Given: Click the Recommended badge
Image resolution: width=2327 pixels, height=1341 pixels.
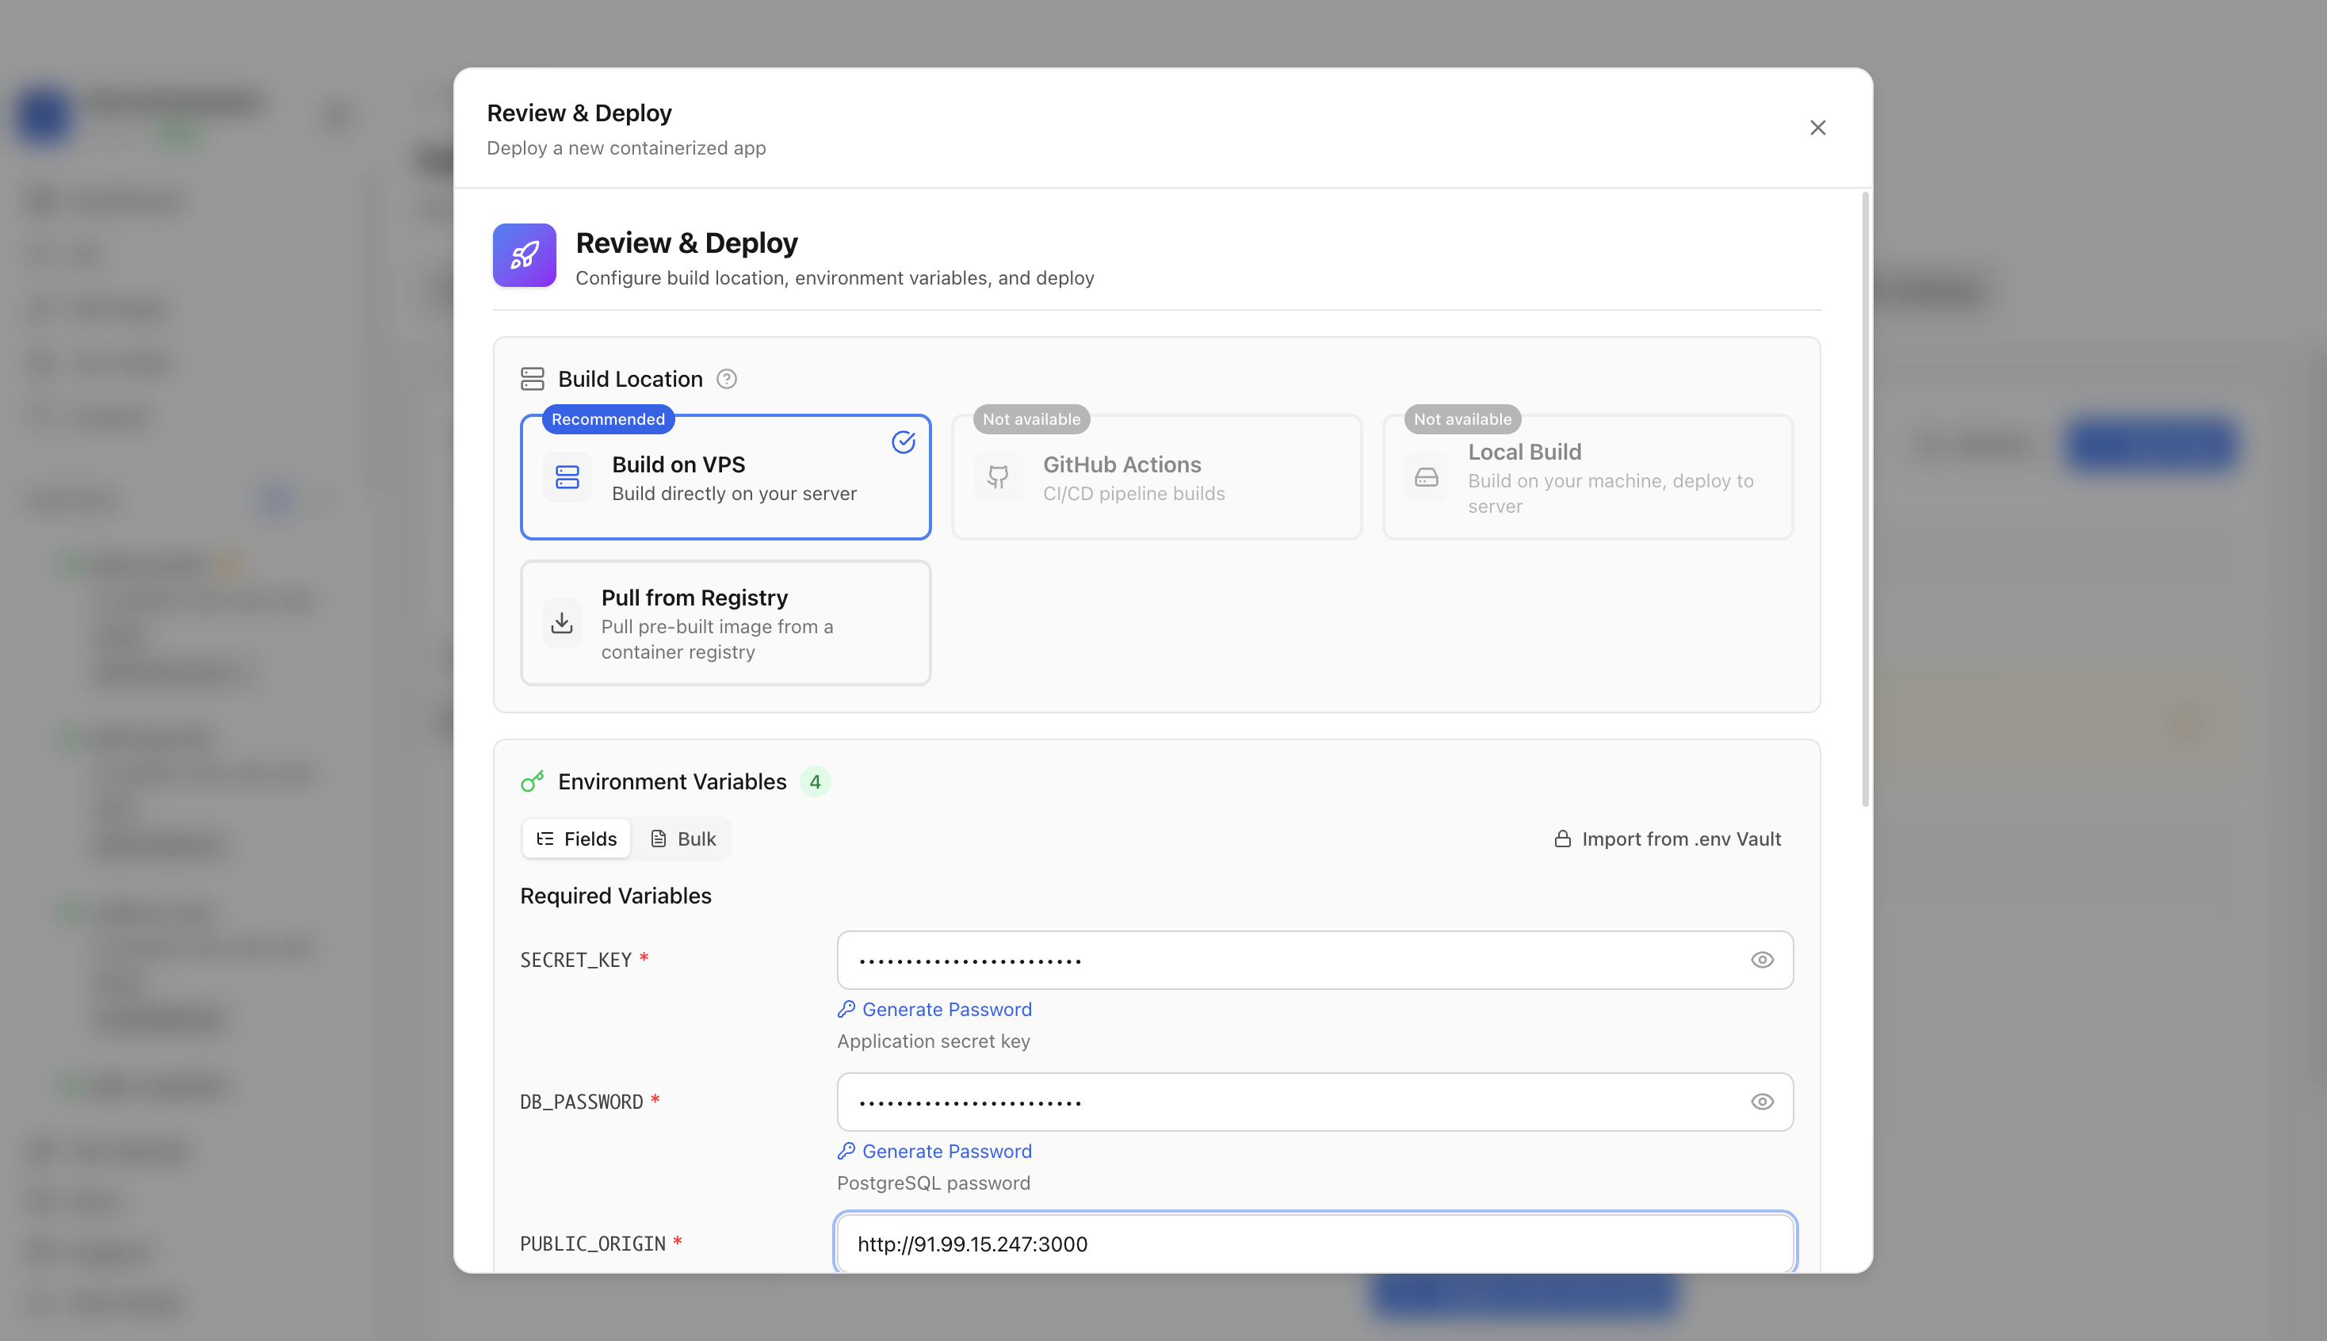Looking at the screenshot, I should [x=608, y=419].
